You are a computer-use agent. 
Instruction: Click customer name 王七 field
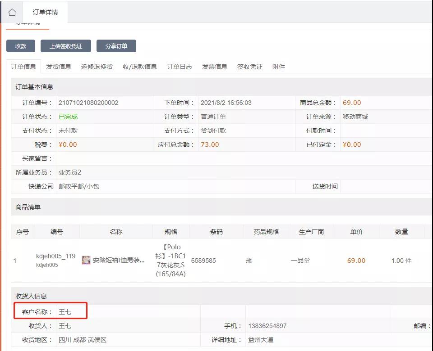coord(65,312)
